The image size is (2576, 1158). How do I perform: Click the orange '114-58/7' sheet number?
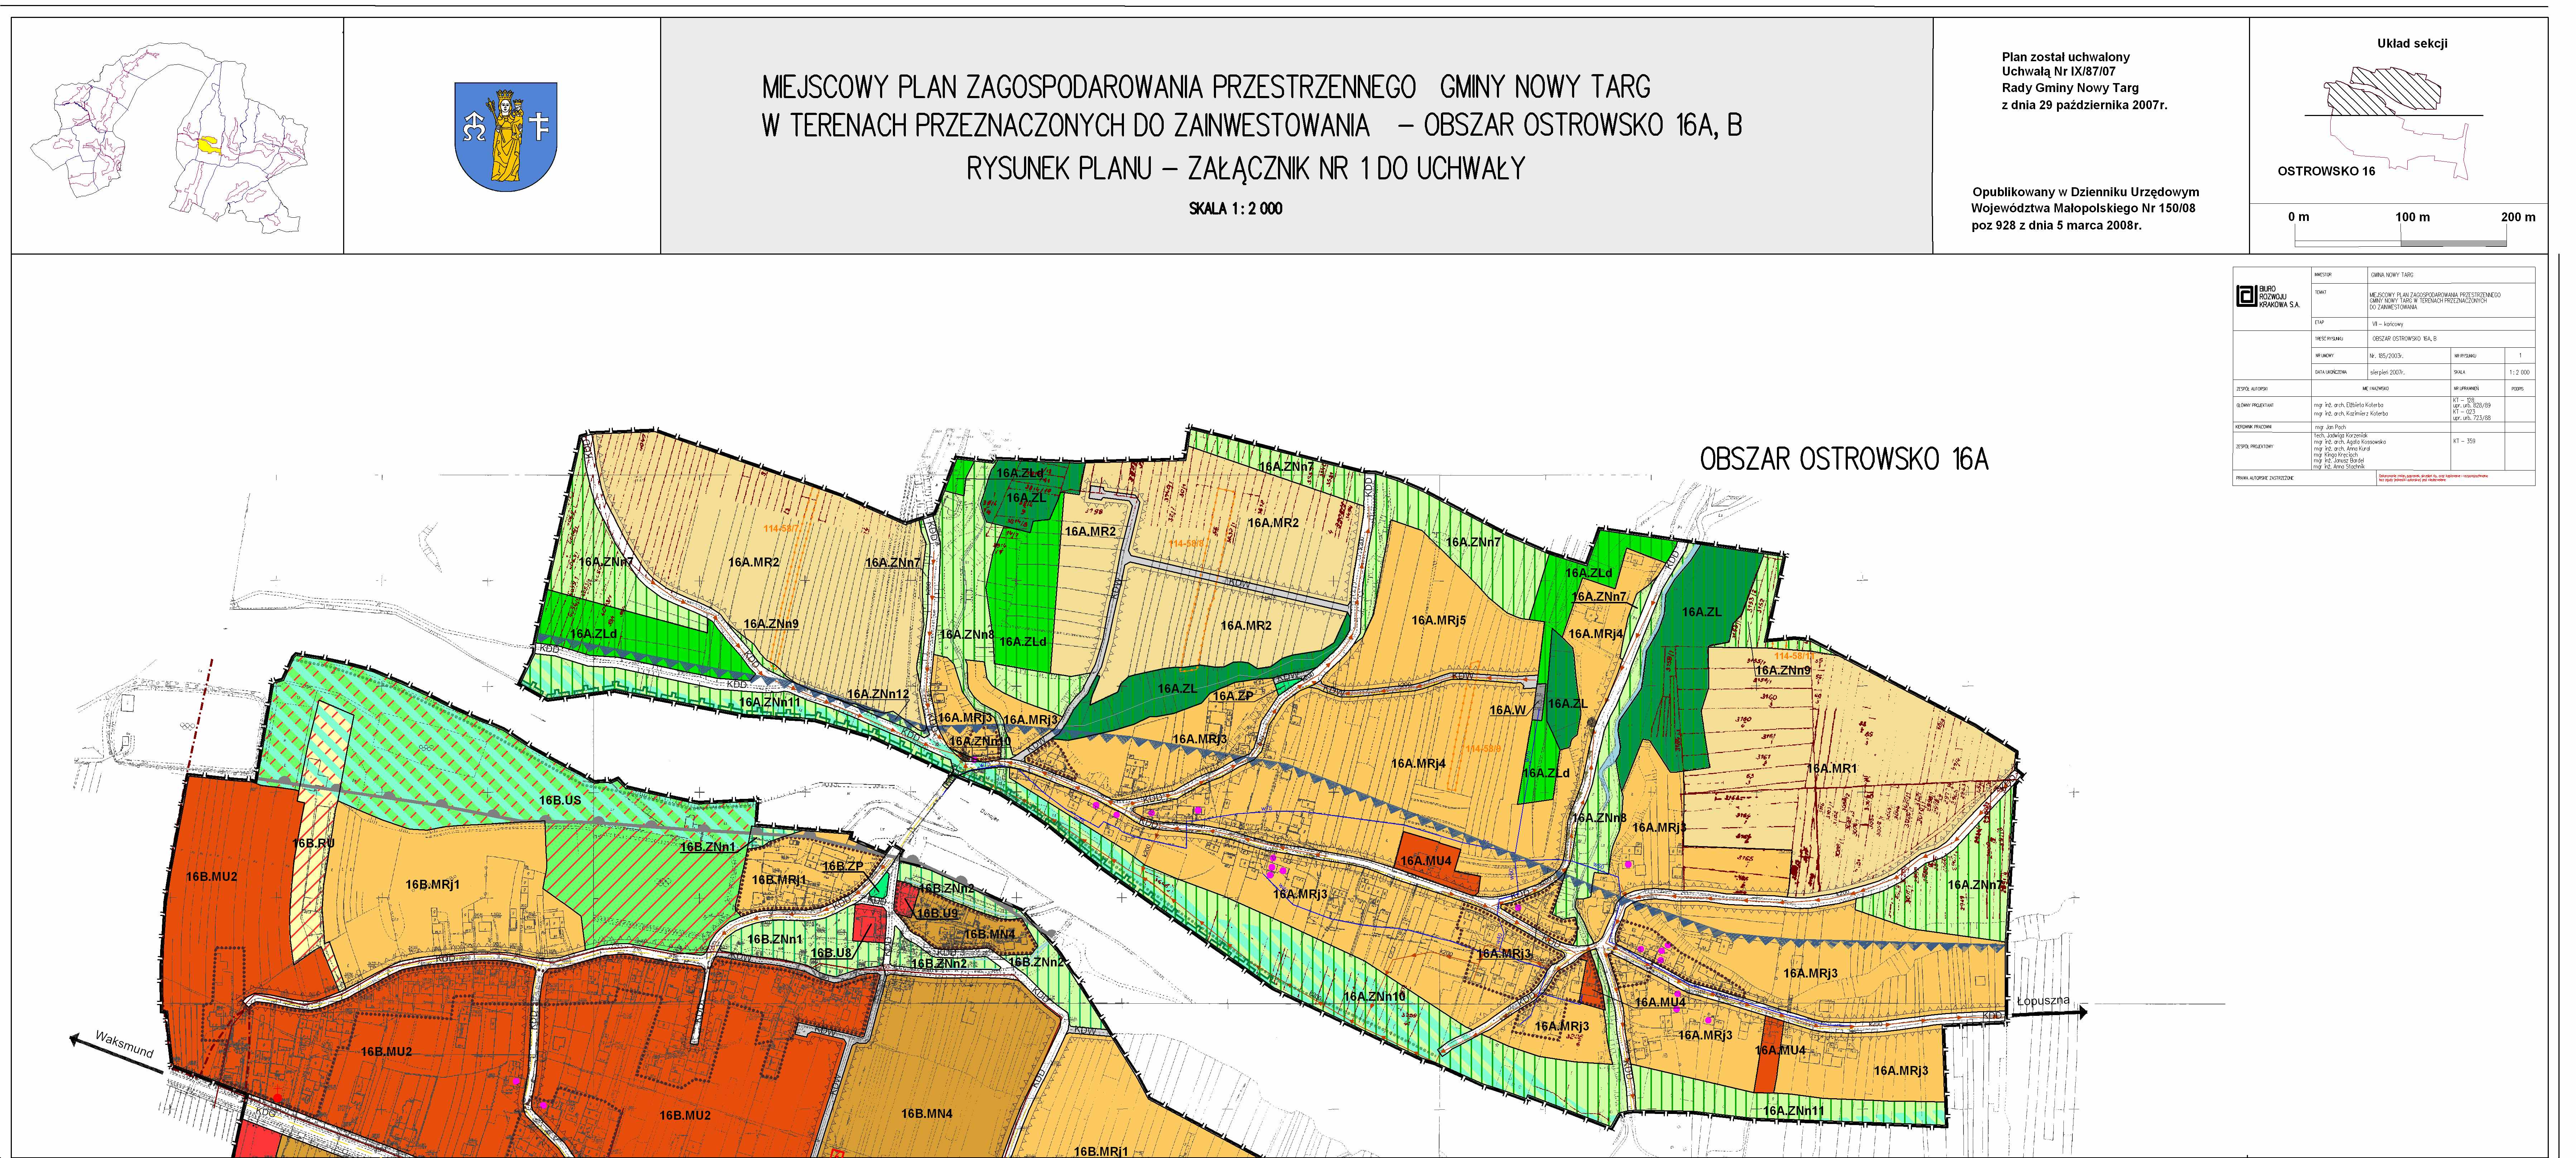(x=782, y=528)
